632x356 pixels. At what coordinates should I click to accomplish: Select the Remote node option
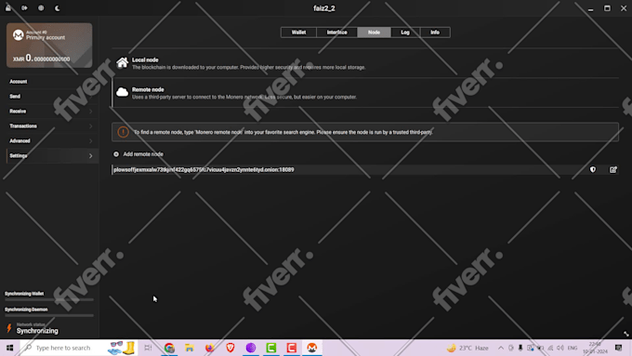[x=365, y=93]
